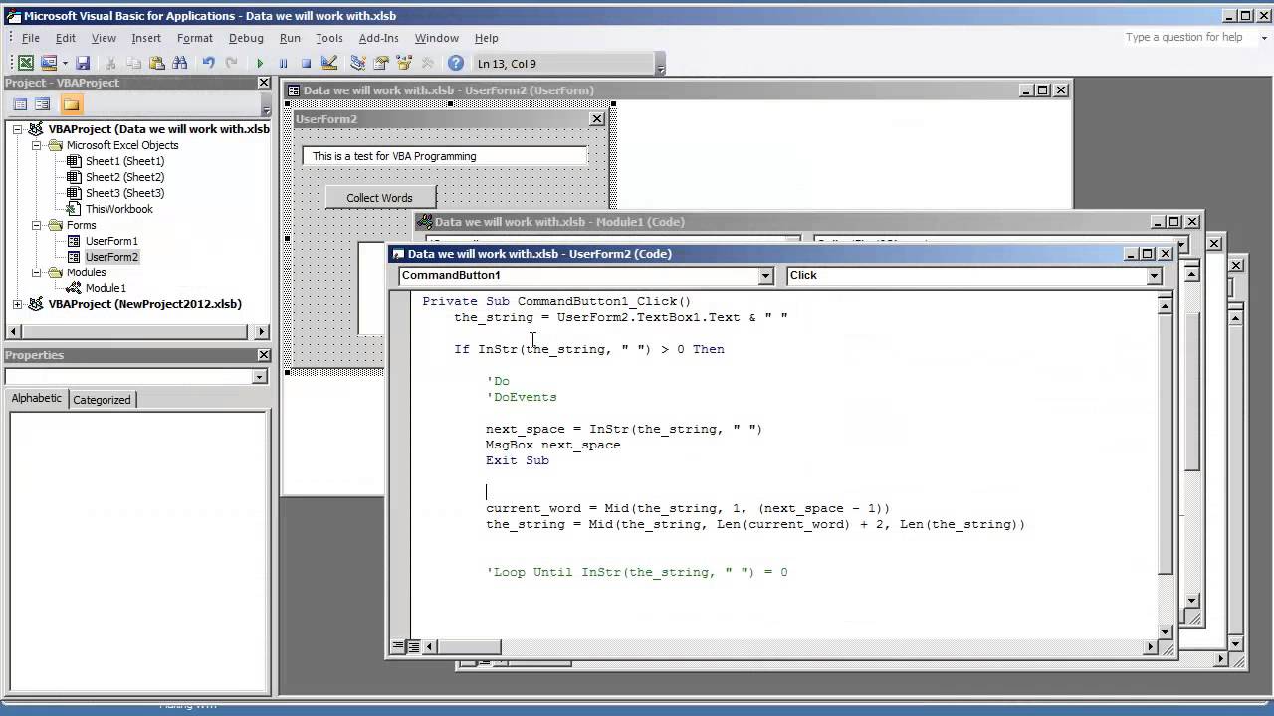Click the Paste clipboard icon
1274x716 pixels.
coord(156,63)
